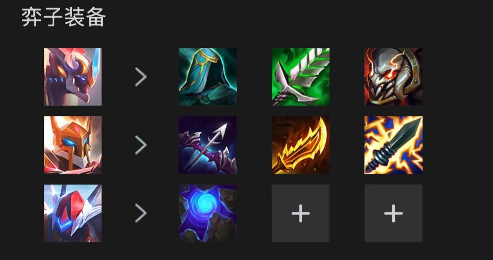This screenshot has width=493, height=260.
Task: Add an item in the last empty plus slot
Action: tap(393, 213)
